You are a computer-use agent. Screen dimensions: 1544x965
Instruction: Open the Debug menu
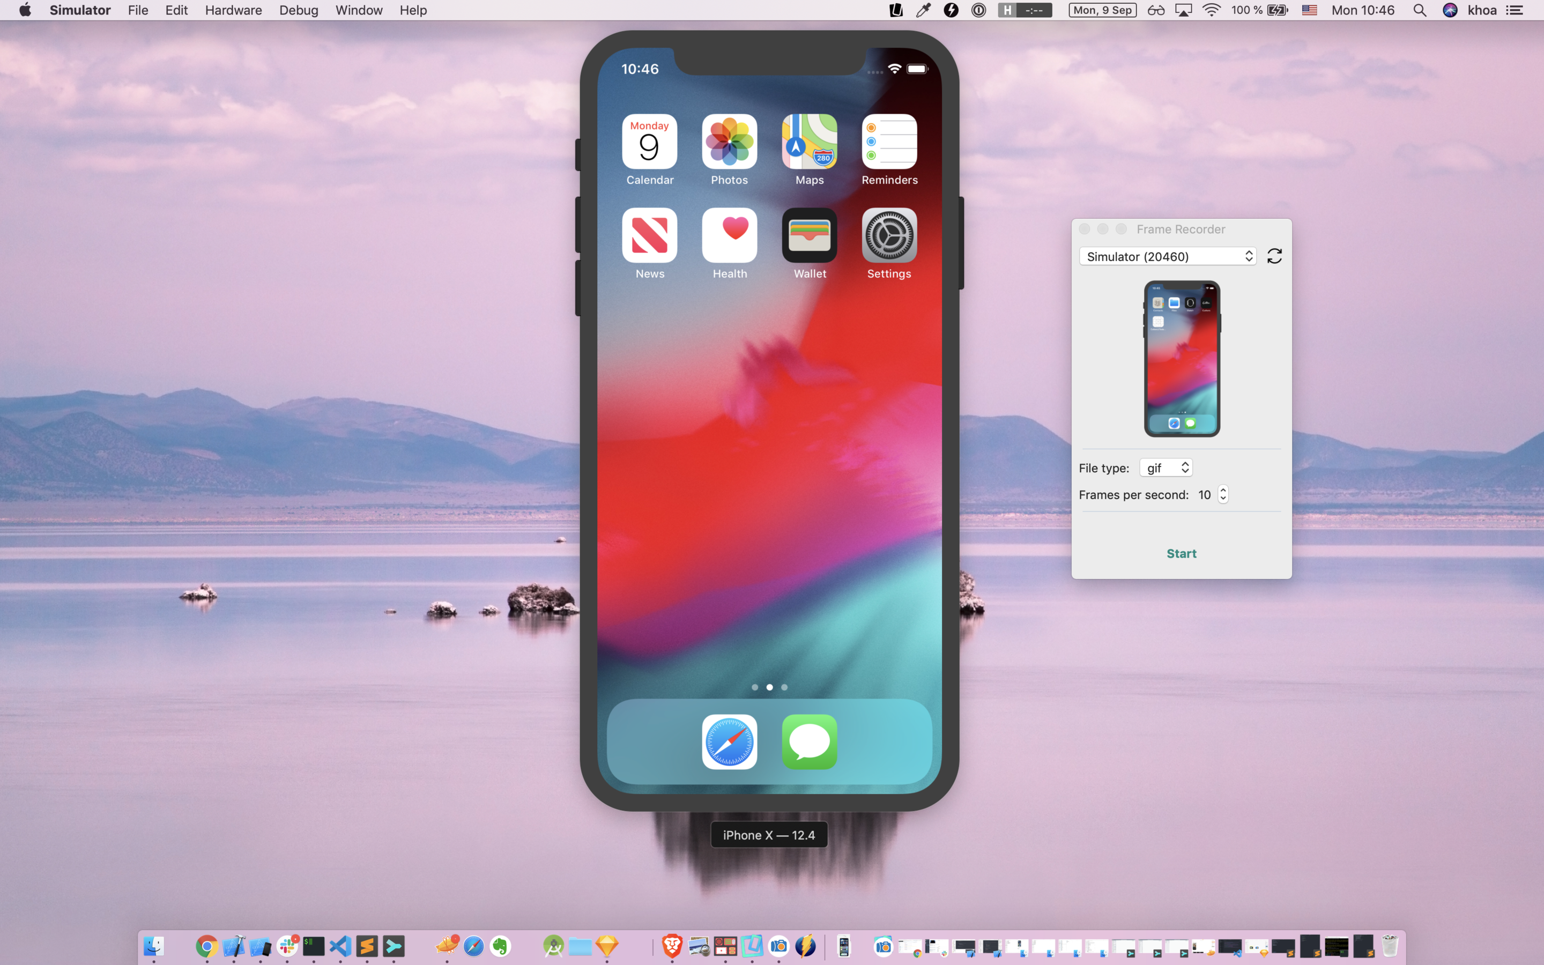click(x=299, y=10)
